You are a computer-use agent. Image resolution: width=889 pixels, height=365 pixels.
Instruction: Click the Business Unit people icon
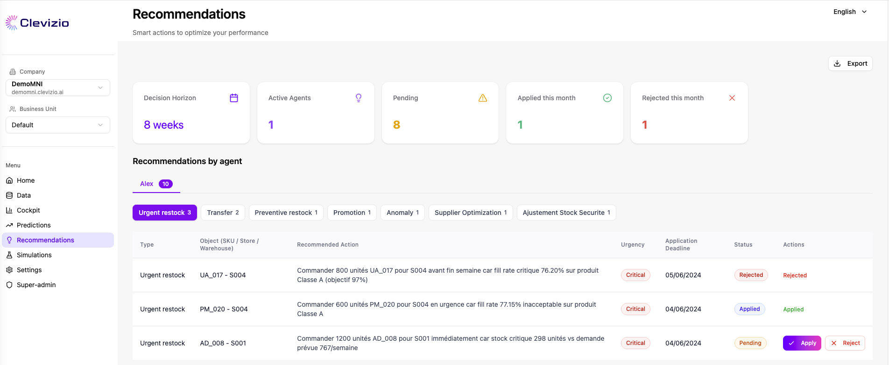[13, 109]
